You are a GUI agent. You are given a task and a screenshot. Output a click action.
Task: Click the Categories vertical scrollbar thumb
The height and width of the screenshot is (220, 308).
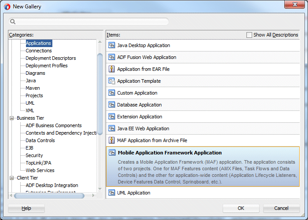coord(100,94)
